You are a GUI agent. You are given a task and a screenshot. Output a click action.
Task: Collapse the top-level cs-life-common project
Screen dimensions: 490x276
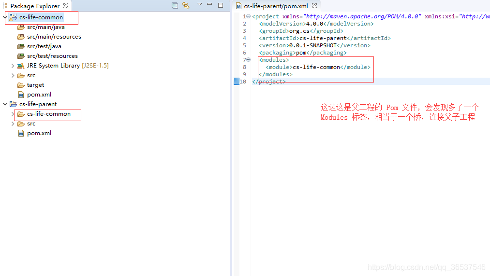5,17
